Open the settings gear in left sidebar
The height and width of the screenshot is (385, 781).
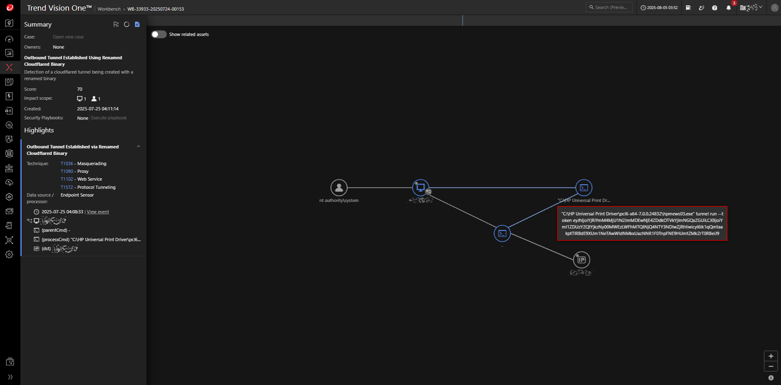tap(9, 254)
